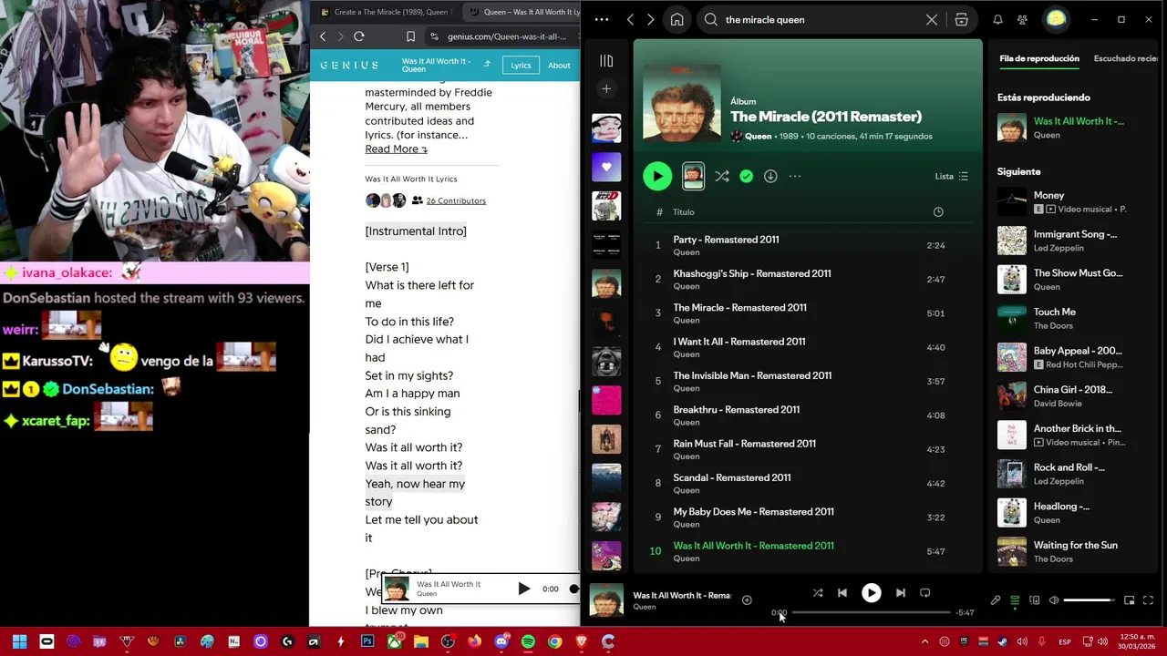Image resolution: width=1167 pixels, height=656 pixels.
Task: Skip to previous track
Action: coord(842,592)
